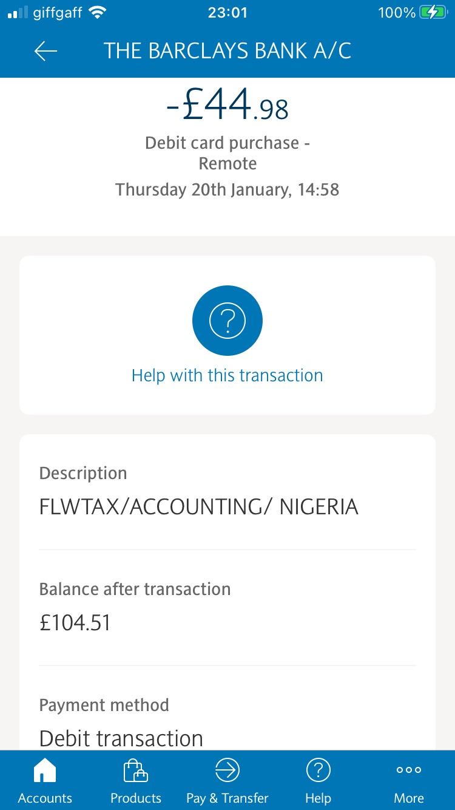This screenshot has height=810, width=455.
Task: Open the More three-dots icon
Action: tap(409, 770)
